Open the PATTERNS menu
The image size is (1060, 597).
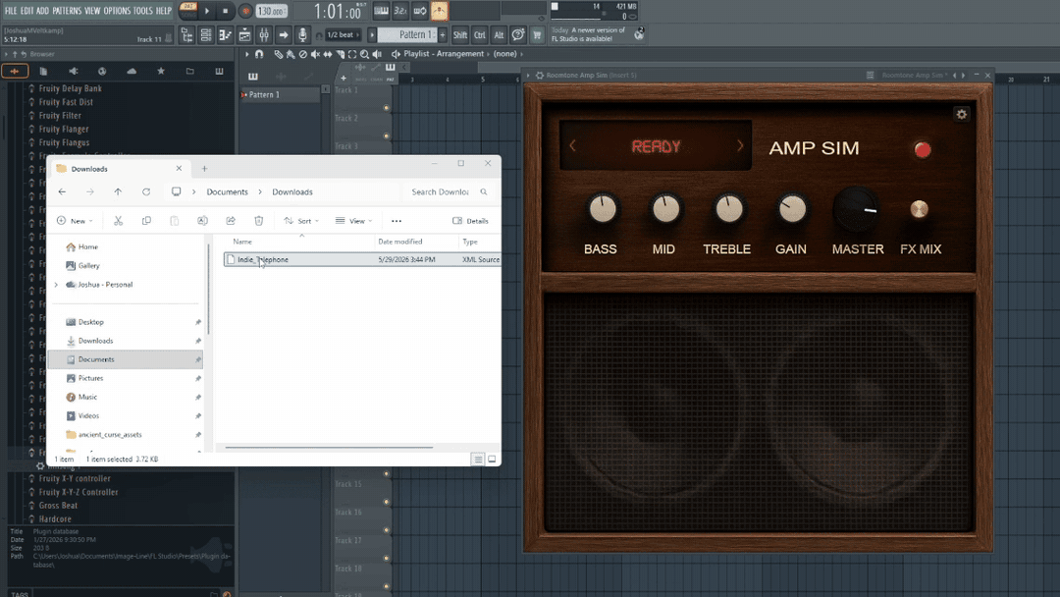[67, 11]
